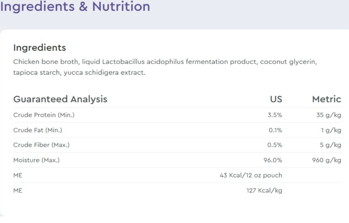Click the 127 Kcal/kg energy value
The image size is (349, 223).
(264, 190)
